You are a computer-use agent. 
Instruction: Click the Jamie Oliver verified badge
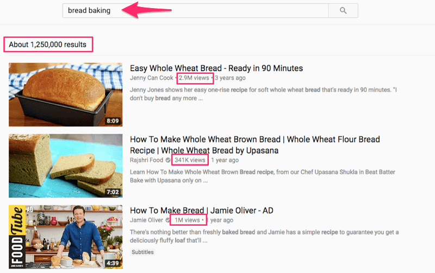tap(168, 220)
